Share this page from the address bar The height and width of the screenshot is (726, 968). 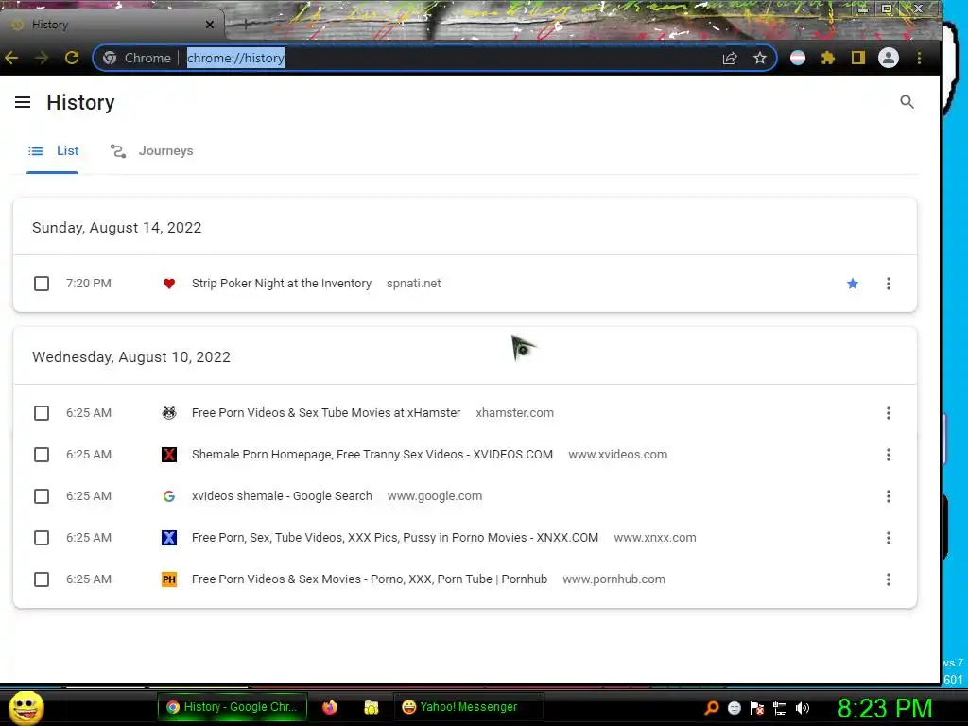point(730,58)
